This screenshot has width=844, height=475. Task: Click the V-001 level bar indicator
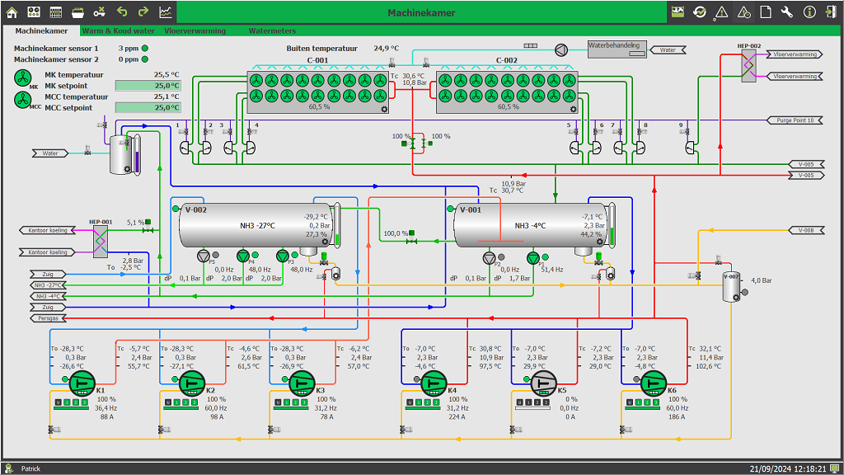[x=612, y=224]
